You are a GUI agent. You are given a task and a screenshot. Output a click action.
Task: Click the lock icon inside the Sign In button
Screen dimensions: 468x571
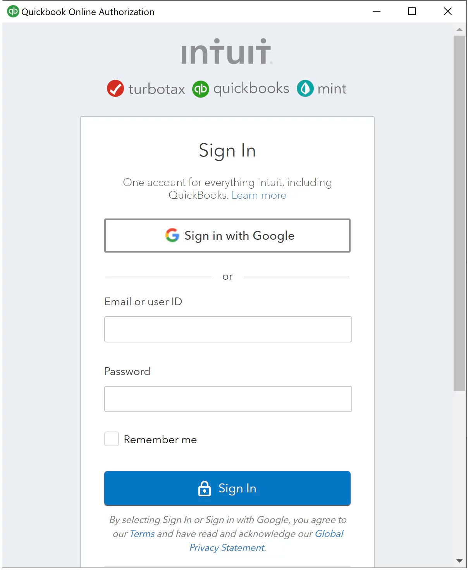click(x=205, y=488)
